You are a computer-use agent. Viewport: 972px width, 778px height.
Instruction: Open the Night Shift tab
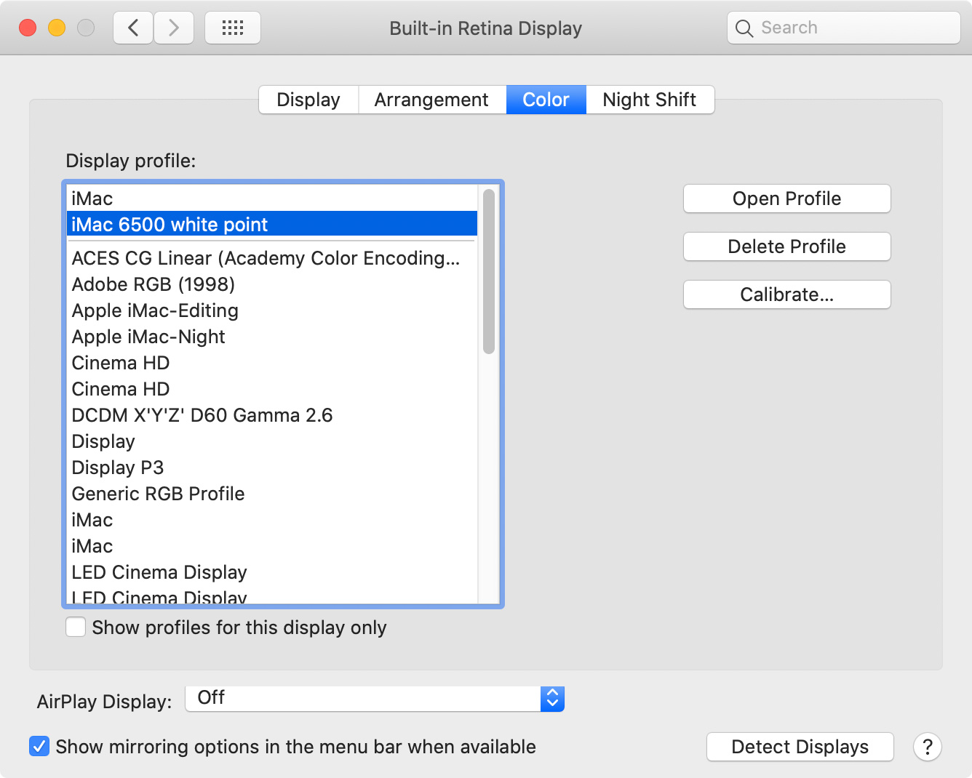tap(650, 100)
